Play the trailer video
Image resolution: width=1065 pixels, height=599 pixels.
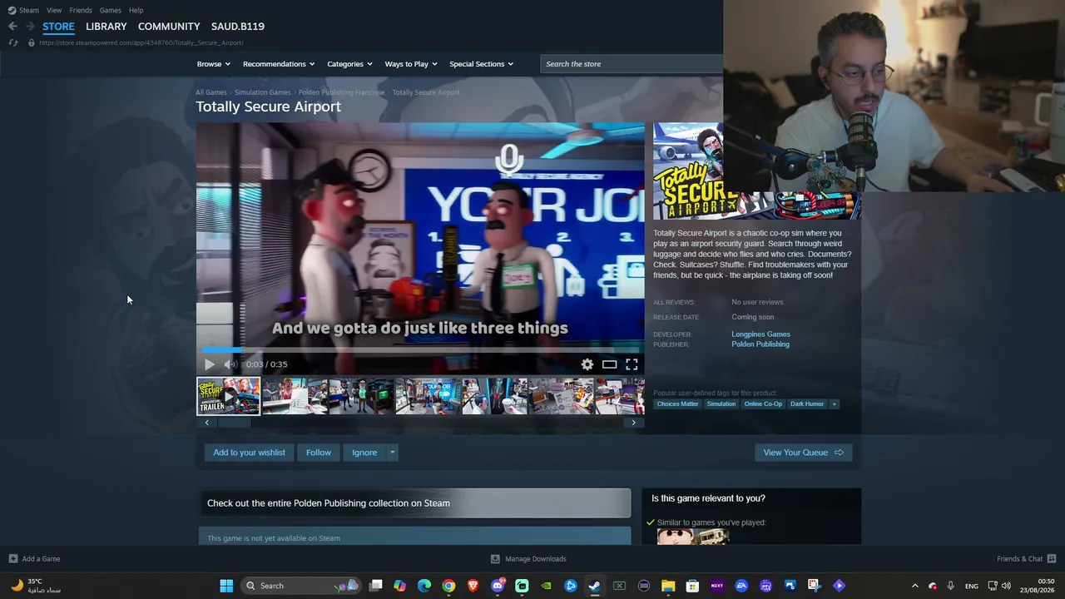209,364
